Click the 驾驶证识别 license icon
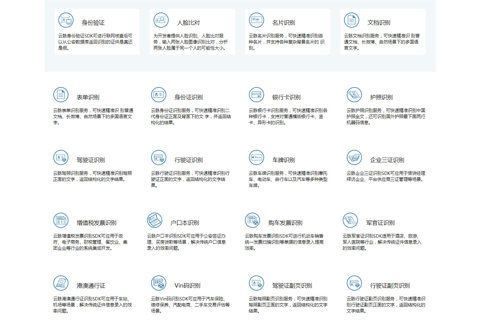Image resolution: width=480 pixels, height=321 pixels. point(61,157)
